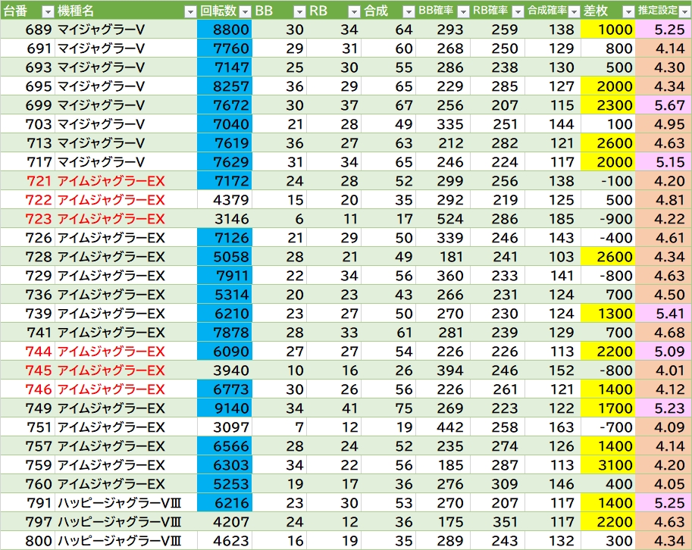Open the BB column filter dropdown
Viewport: 692px width, 550px height.
[x=299, y=12]
